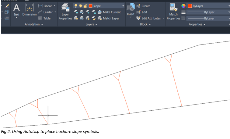This screenshot has width=230, height=139.
Task: Toggle the slope layer lock icon
Action: [x=85, y=6]
